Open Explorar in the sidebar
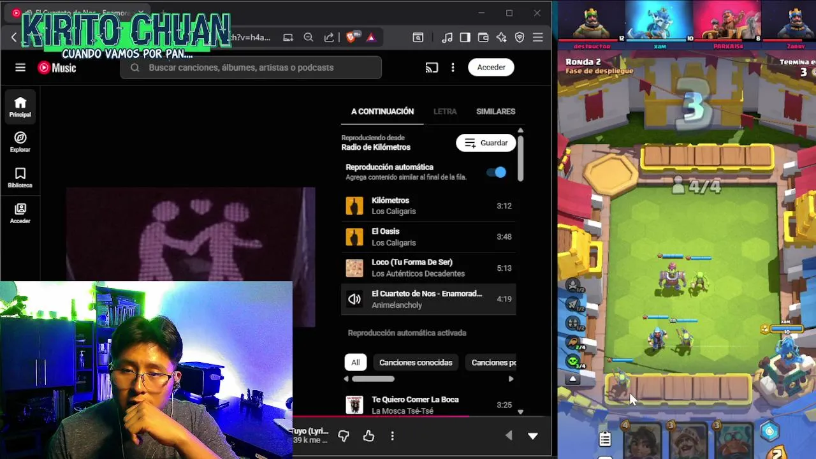816x459 pixels. [x=20, y=142]
